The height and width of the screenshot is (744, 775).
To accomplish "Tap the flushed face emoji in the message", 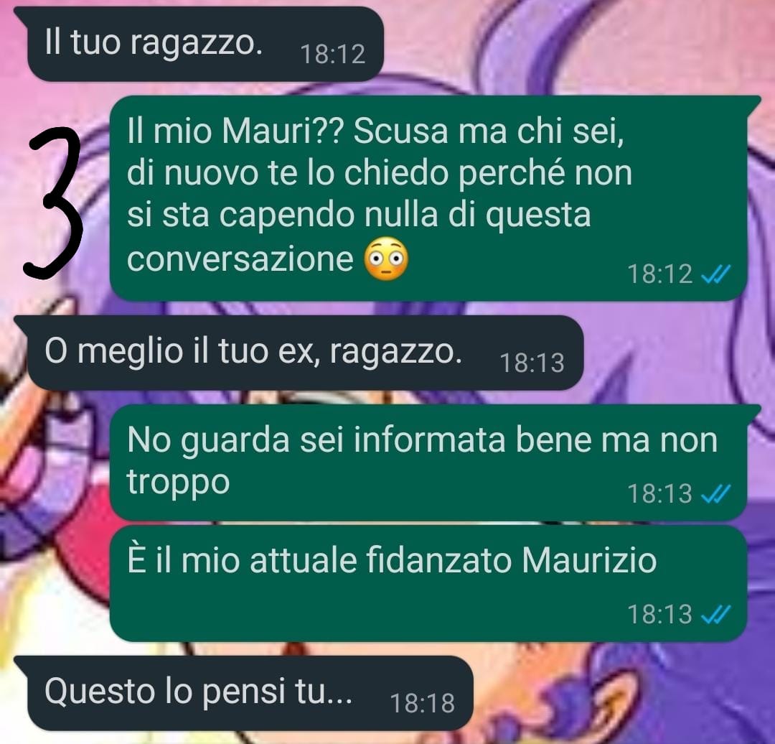I will (386, 259).
